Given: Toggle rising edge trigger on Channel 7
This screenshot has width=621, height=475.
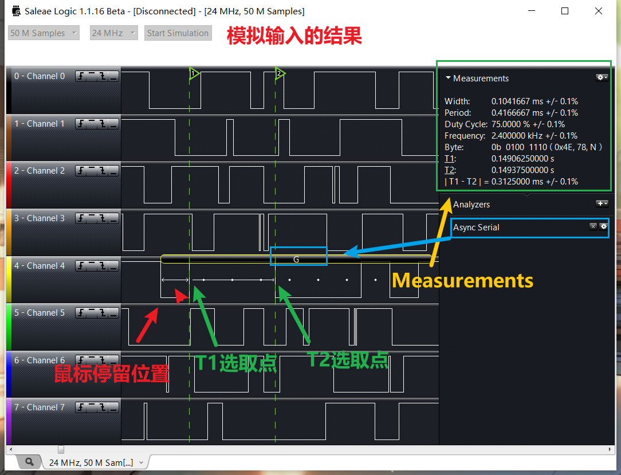Looking at the screenshot, I should [81, 407].
